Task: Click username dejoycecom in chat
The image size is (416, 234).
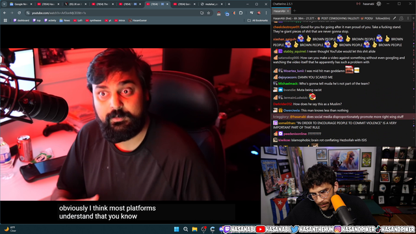Action: click(287, 77)
